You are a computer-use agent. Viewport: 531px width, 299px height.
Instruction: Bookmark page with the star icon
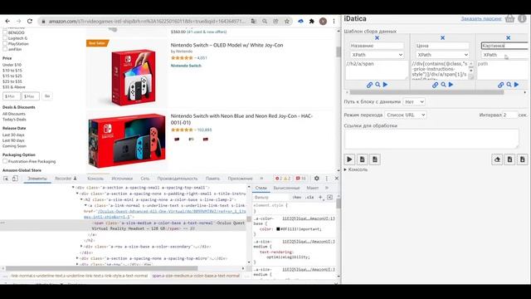click(287, 21)
